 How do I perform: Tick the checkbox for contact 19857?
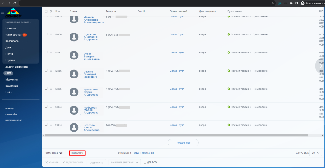[x=46, y=52]
